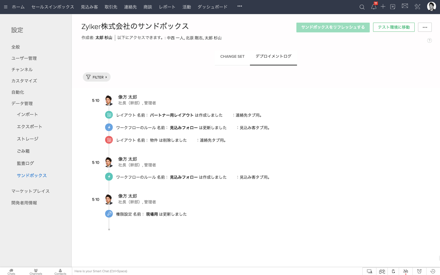This screenshot has width=440, height=275.
Task: Open 活動 module
Action: click(187, 7)
